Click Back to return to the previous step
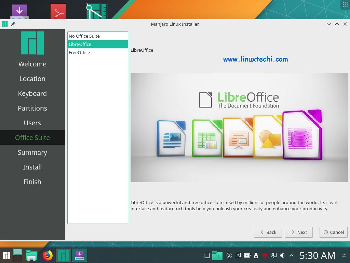The height and width of the screenshot is (263, 350). coord(268,232)
